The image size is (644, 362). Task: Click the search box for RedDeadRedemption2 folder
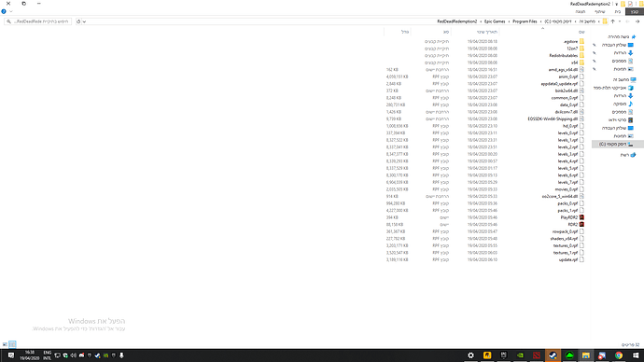pos(37,21)
